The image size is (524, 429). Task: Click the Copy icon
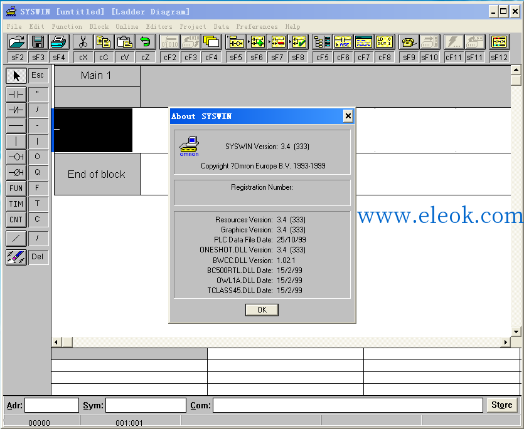(104, 42)
